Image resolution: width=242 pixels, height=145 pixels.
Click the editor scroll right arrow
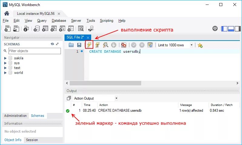point(237,83)
